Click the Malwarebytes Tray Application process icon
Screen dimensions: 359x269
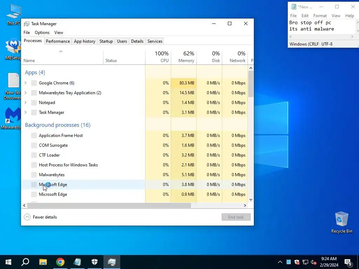[34, 93]
